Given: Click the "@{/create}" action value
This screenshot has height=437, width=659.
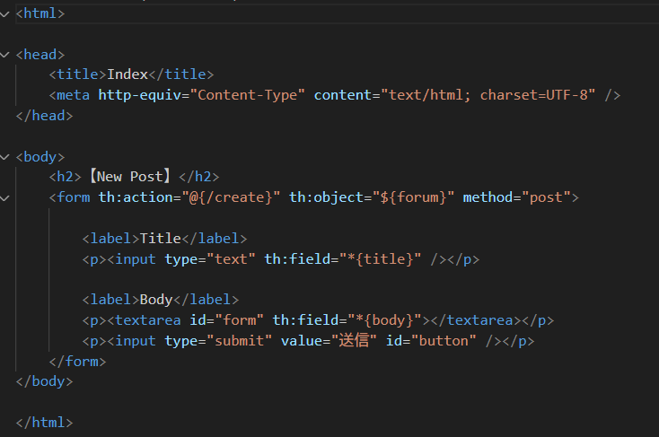Looking at the screenshot, I should click(x=234, y=197).
